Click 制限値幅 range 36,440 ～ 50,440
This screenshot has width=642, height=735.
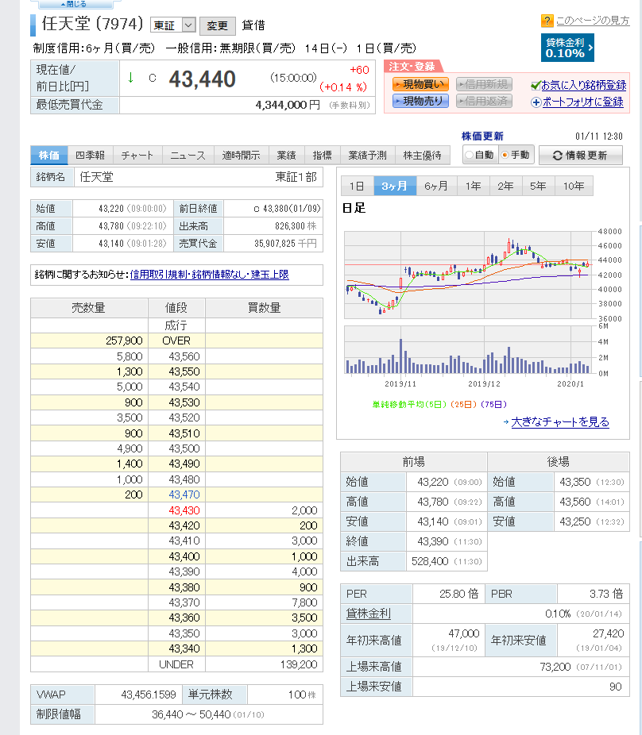pos(191,714)
